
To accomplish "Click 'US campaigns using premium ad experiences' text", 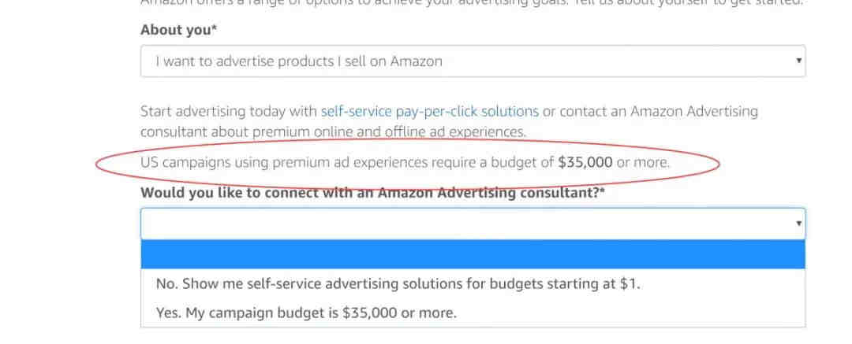I will (284, 162).
